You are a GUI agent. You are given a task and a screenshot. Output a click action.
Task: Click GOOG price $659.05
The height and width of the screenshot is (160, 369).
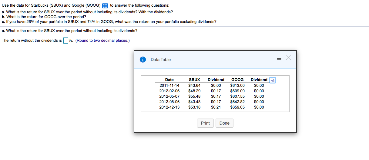[x=237, y=107]
